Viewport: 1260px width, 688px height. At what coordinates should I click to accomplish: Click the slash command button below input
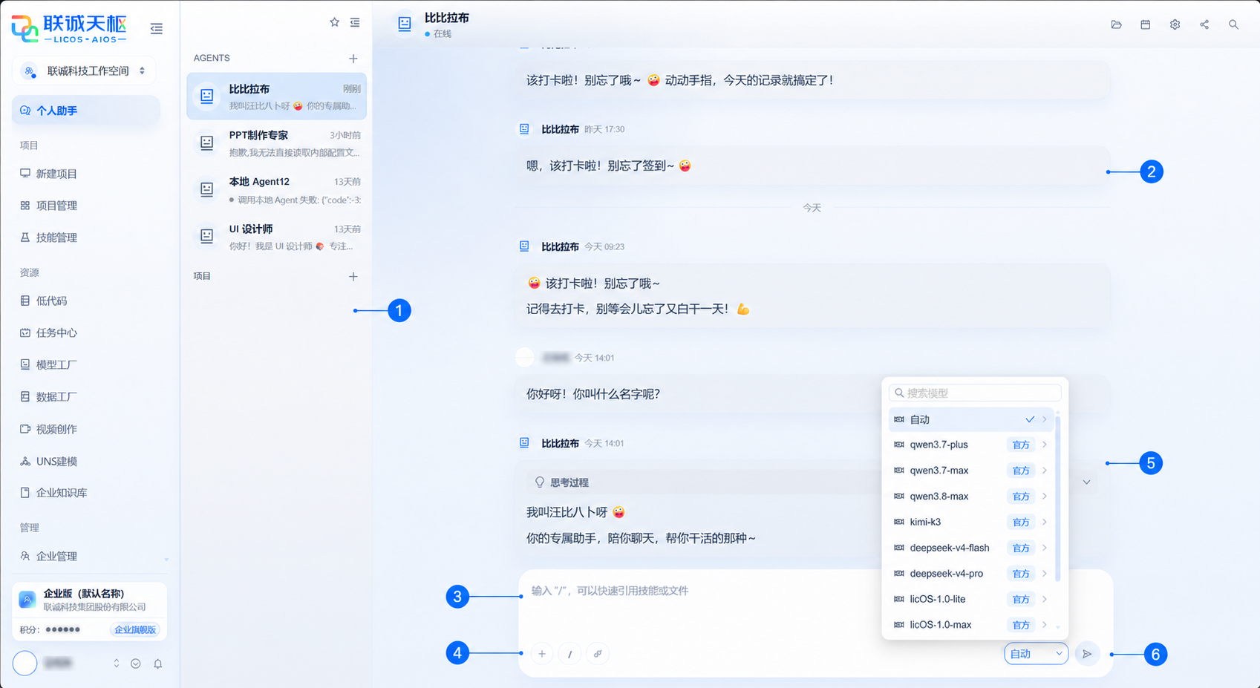click(569, 654)
